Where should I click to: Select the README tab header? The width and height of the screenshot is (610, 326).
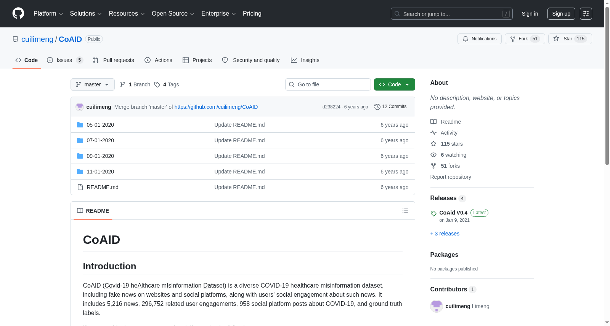(93, 211)
